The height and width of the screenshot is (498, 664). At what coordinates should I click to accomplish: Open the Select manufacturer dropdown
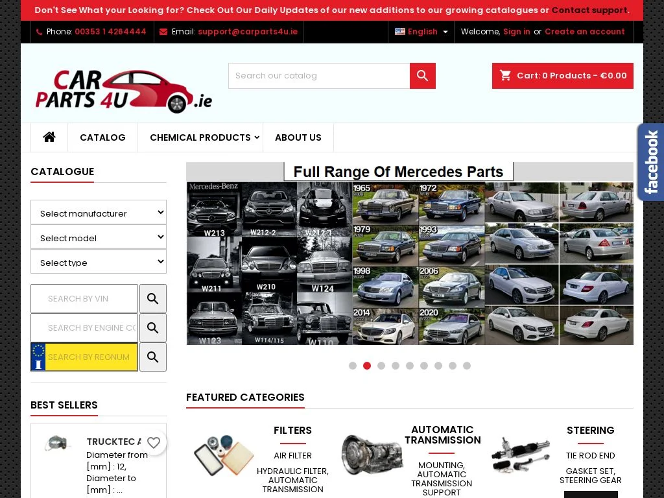99,213
